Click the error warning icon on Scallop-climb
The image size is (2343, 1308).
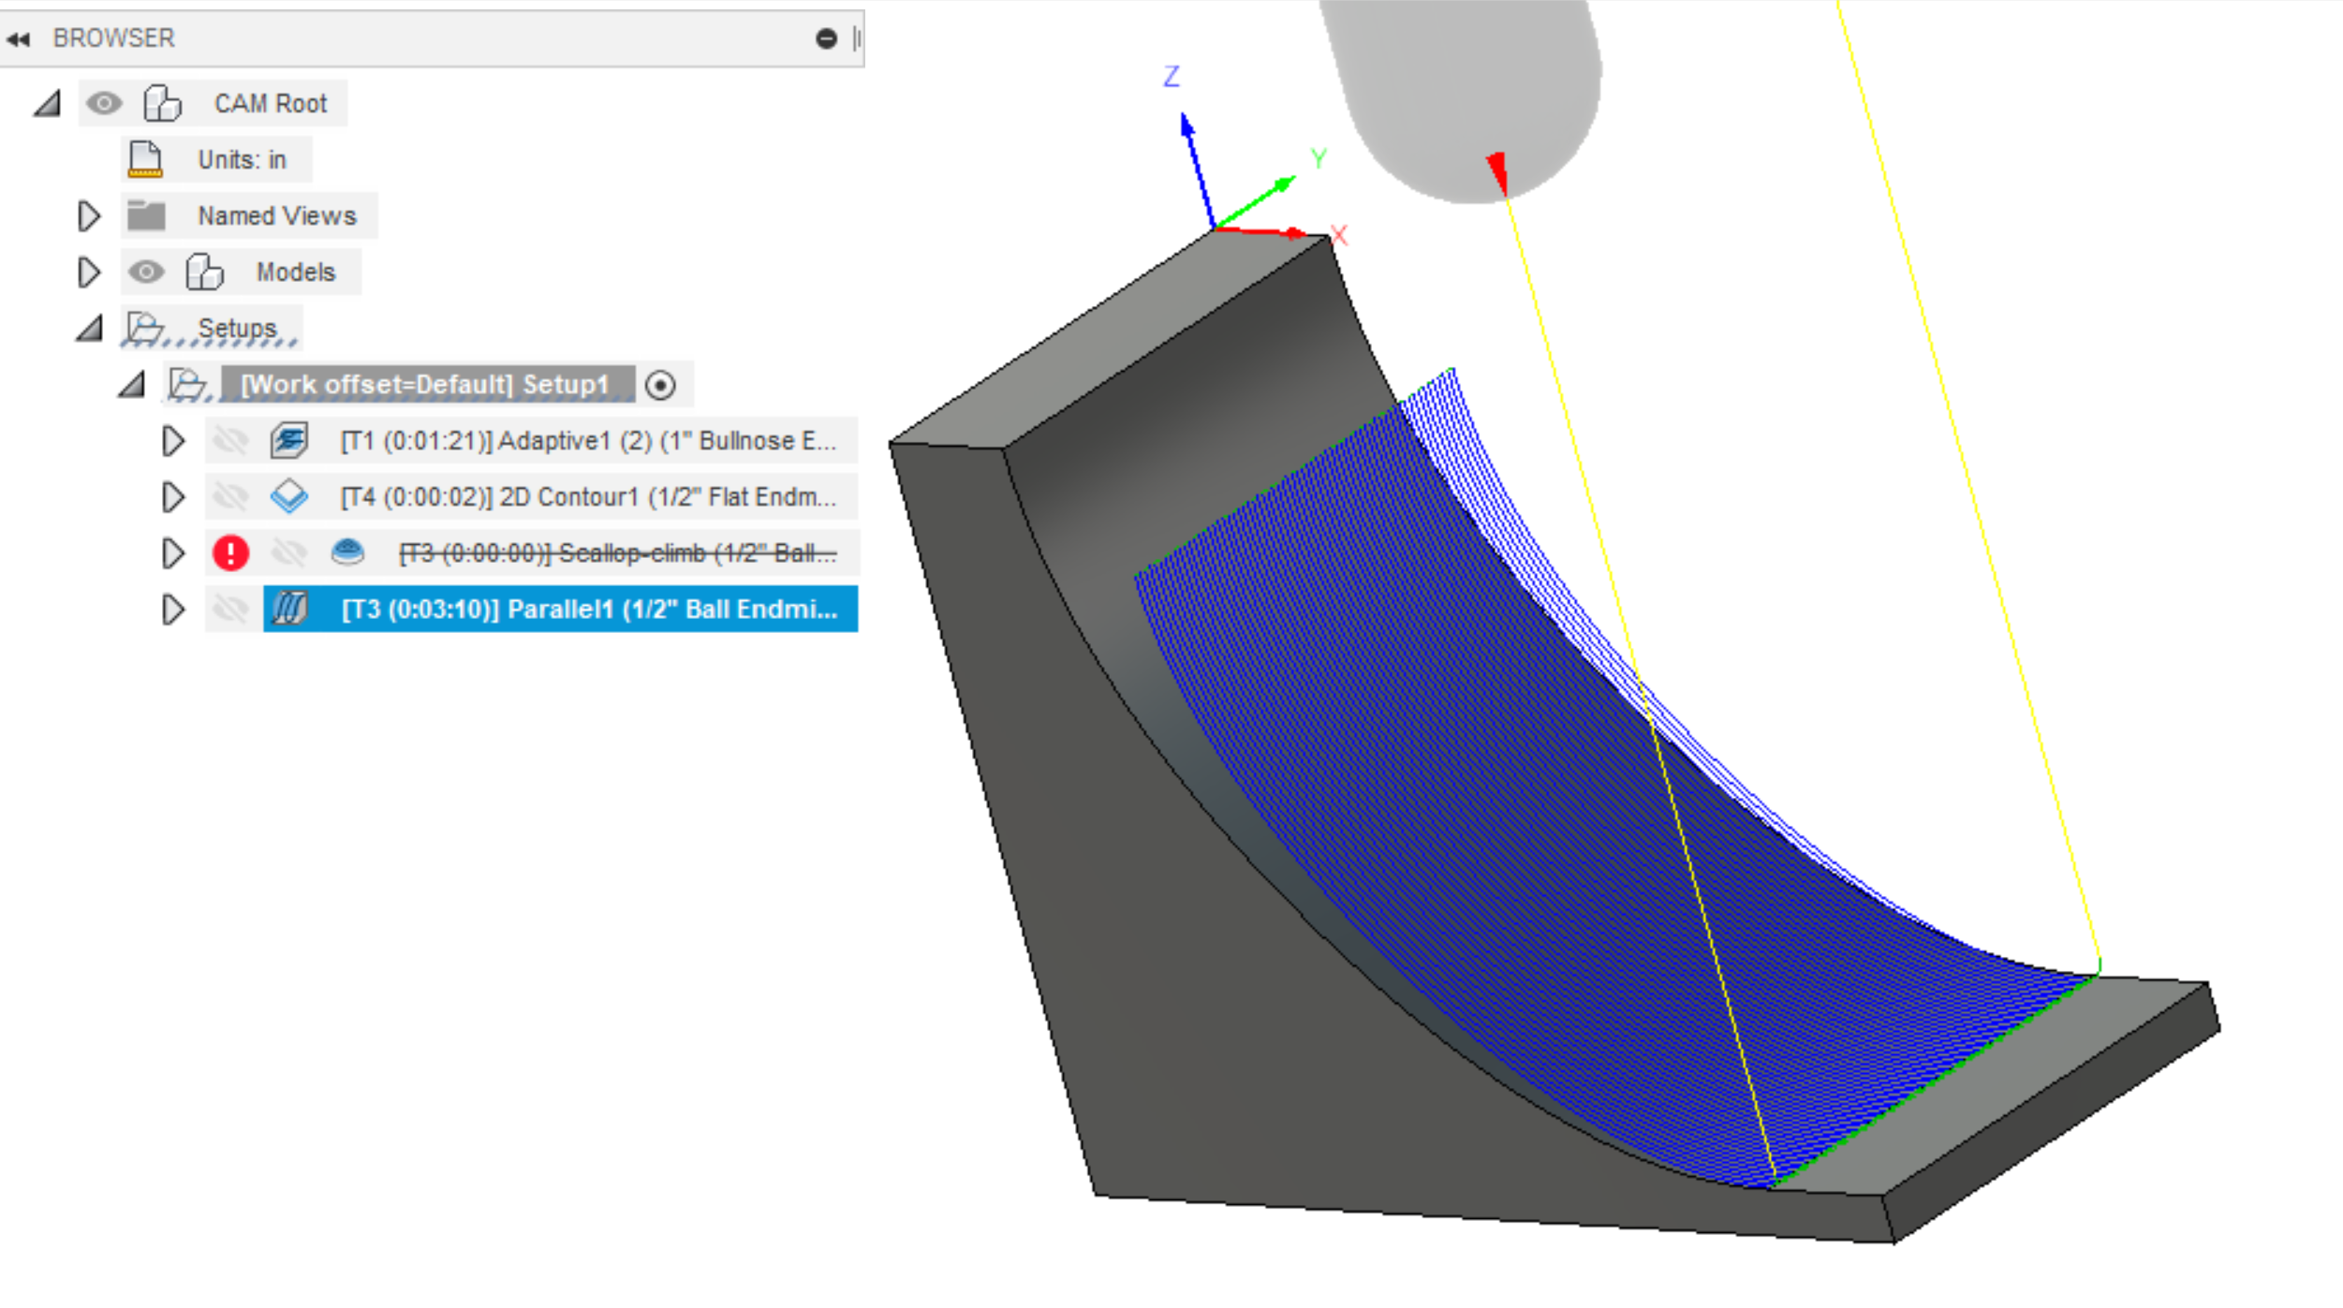click(230, 552)
